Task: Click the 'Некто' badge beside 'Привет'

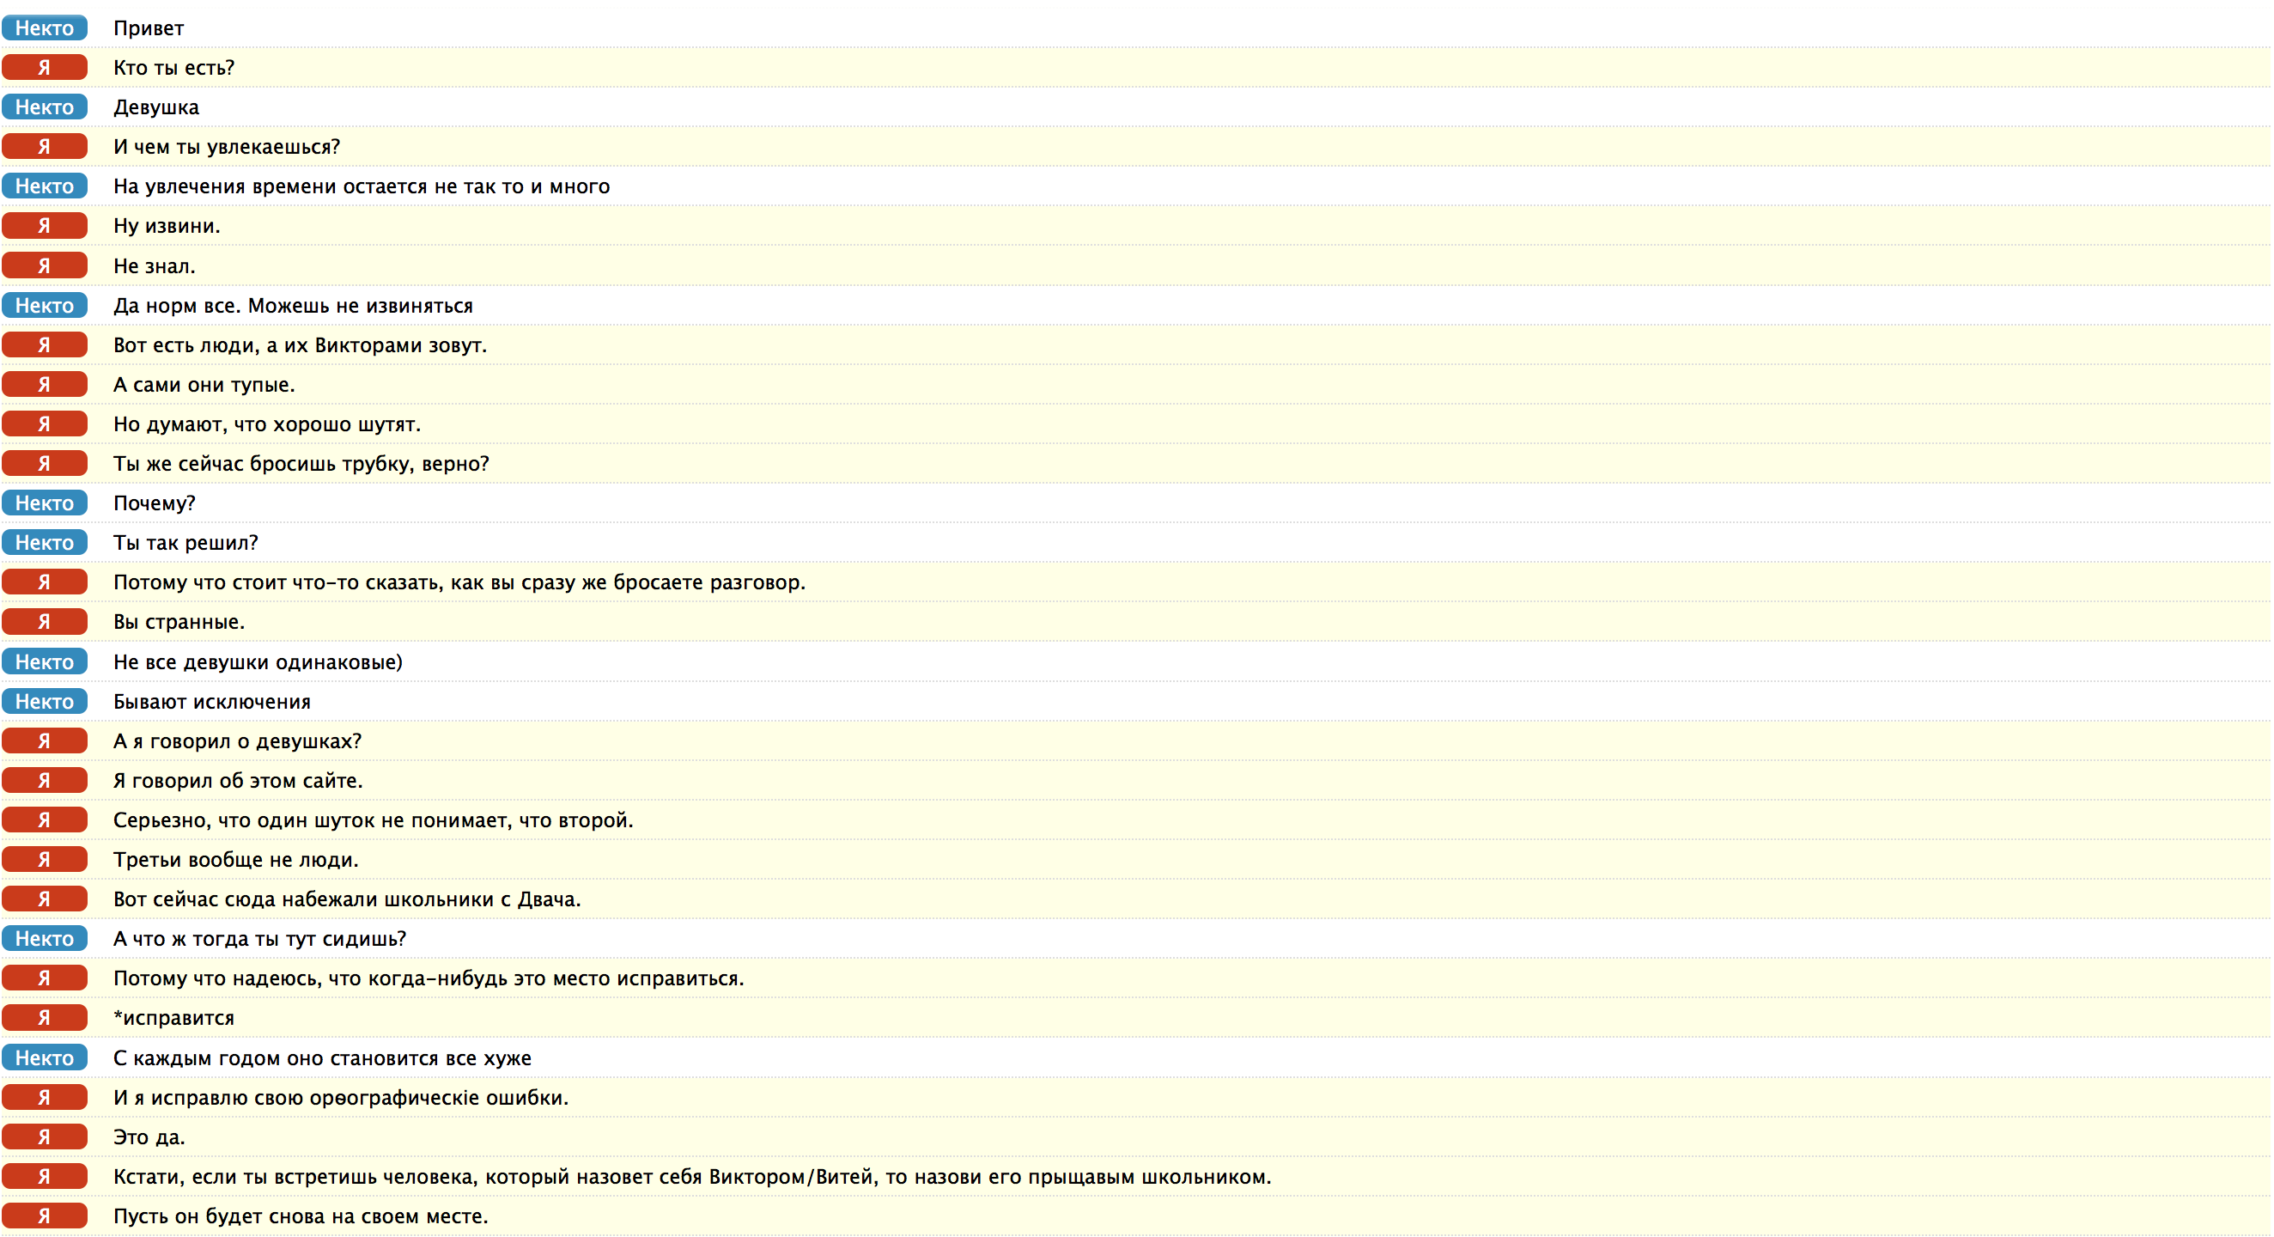Action: pyautogui.click(x=44, y=28)
